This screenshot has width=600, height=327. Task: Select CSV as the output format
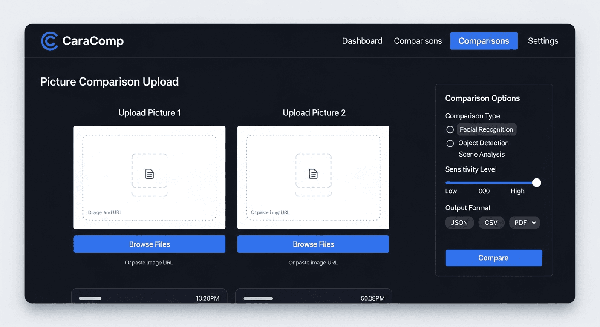[x=491, y=222]
